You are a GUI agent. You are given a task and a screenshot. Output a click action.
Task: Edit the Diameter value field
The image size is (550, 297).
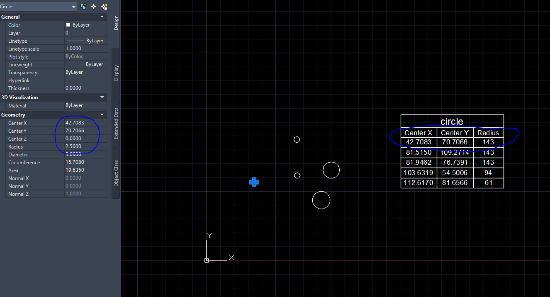[x=85, y=154]
